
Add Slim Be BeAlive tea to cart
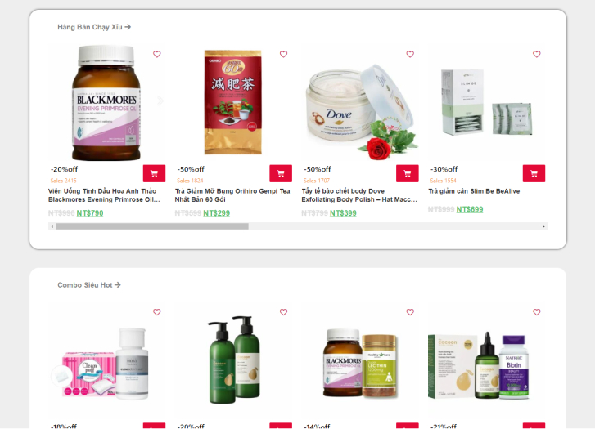point(534,173)
